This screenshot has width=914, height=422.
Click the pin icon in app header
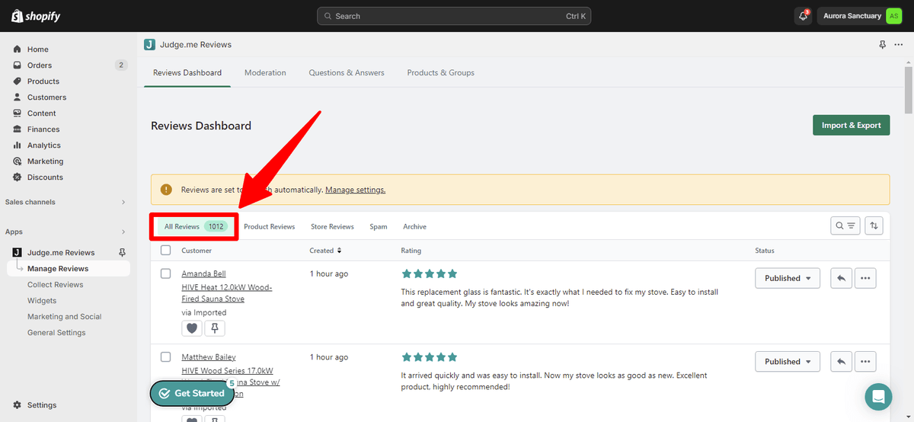(883, 45)
